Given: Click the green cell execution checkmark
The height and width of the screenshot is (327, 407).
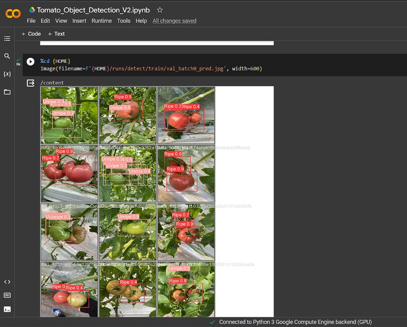Looking at the screenshot, I should point(18,59).
